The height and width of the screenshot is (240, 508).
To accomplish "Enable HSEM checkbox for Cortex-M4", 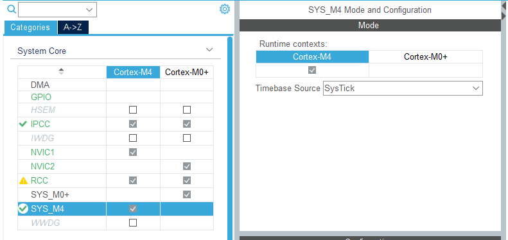I will click(133, 110).
